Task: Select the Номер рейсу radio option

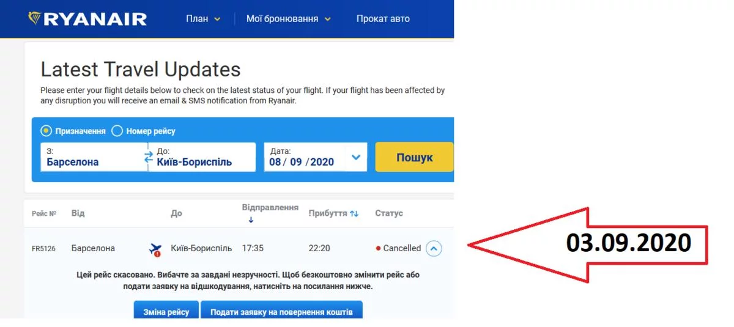Action: tap(117, 131)
